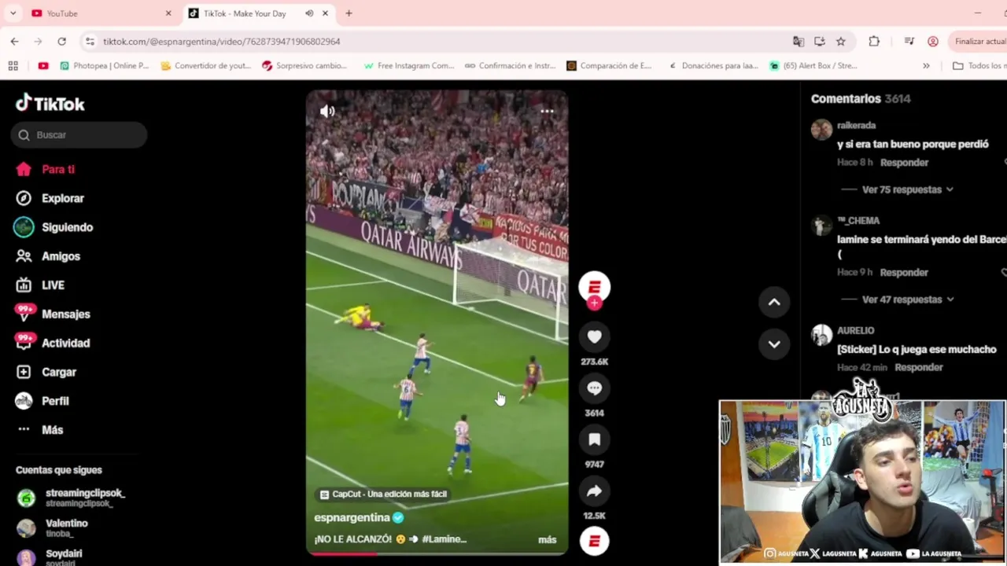Expand 'Ver 75 respuestas' replies

(x=907, y=189)
